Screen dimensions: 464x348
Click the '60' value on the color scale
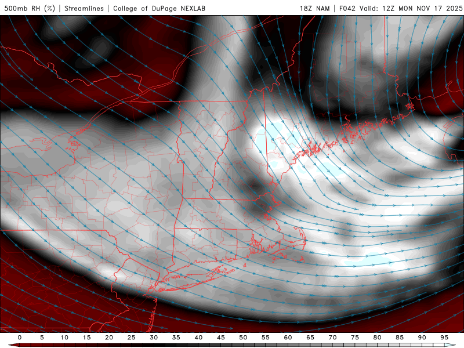click(288, 338)
